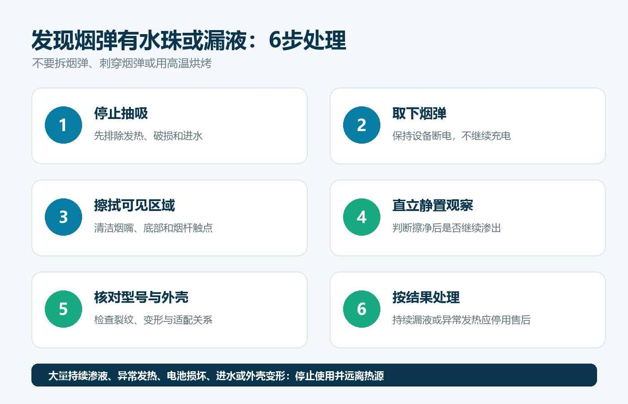
Task: Click the number 1 step circle
Action: point(63,125)
